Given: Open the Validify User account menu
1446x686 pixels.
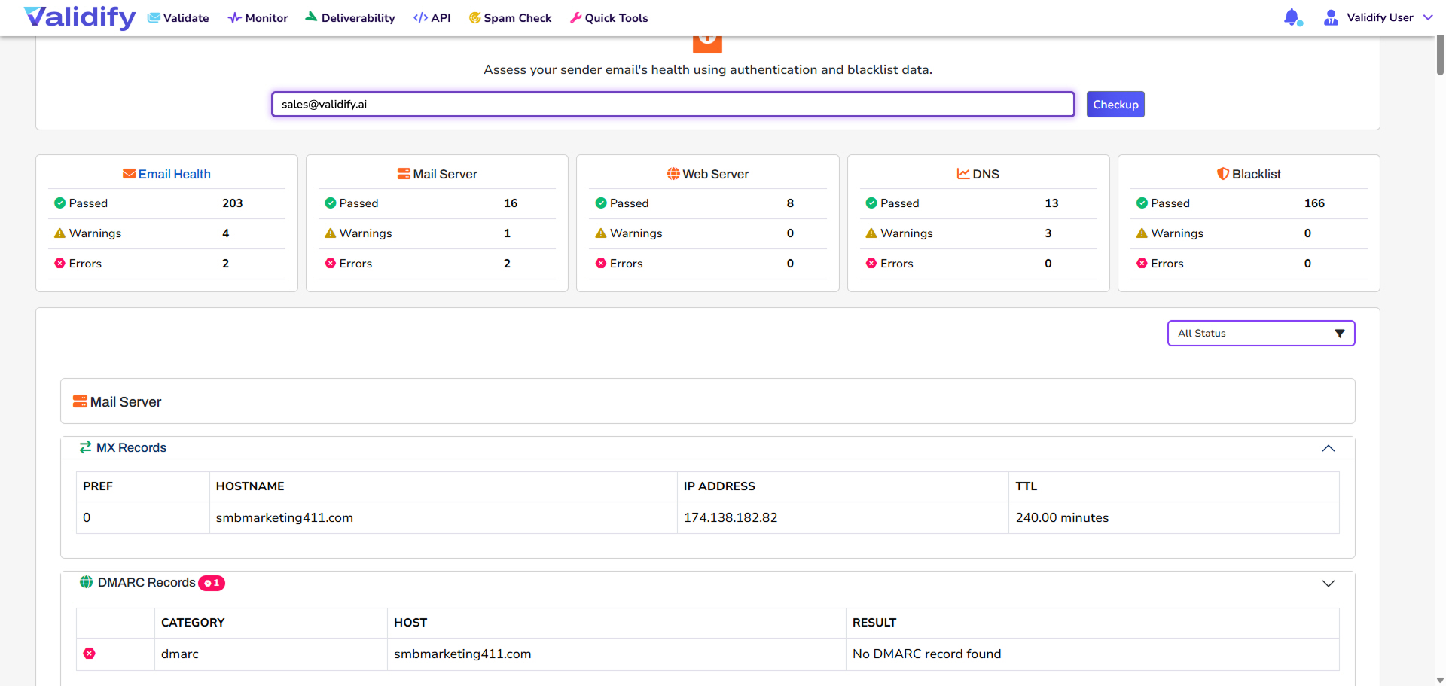Looking at the screenshot, I should [1380, 17].
